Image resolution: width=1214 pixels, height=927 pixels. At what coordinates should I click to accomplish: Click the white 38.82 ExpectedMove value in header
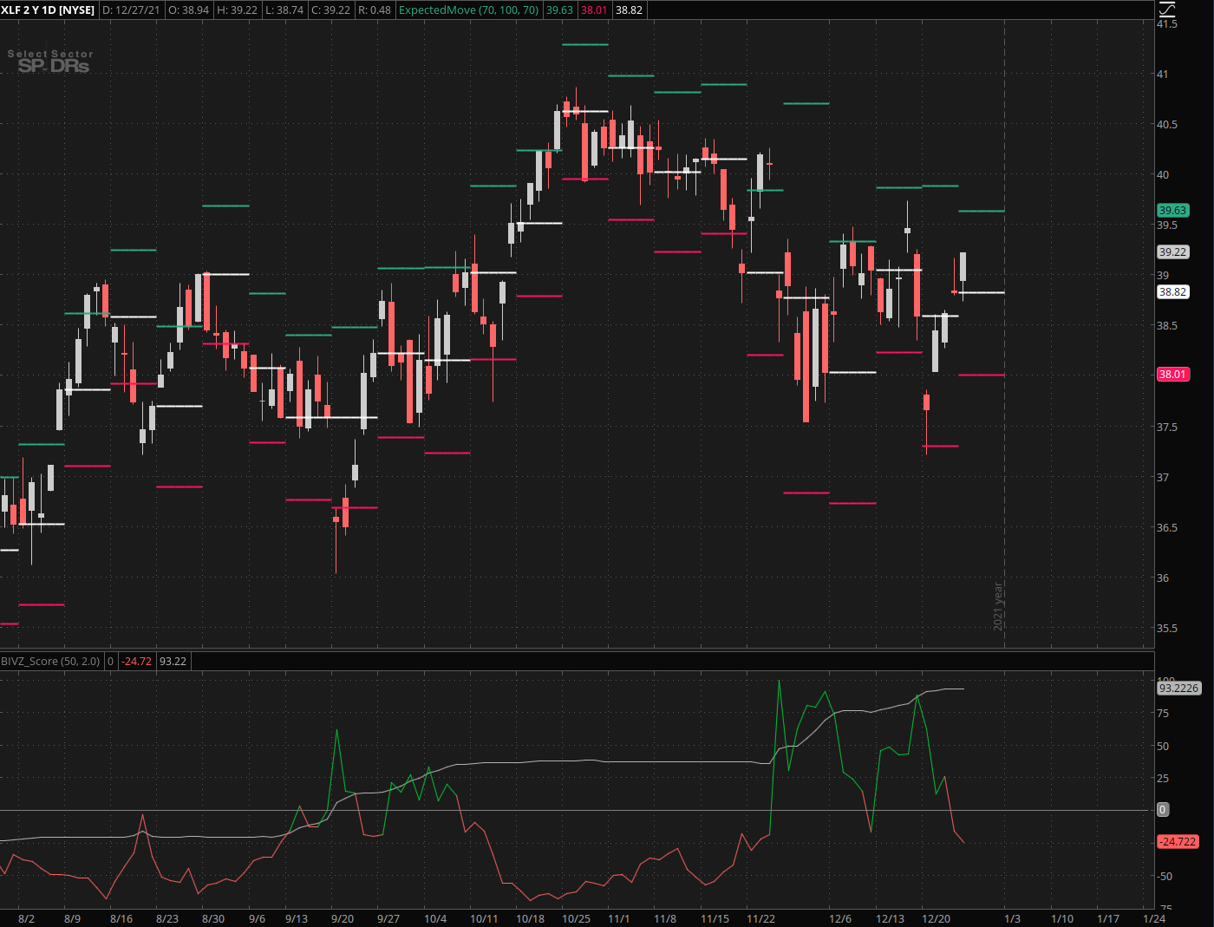pyautogui.click(x=629, y=10)
